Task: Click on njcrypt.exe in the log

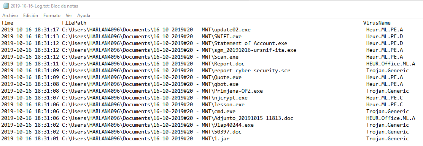Action: [x=231, y=98]
